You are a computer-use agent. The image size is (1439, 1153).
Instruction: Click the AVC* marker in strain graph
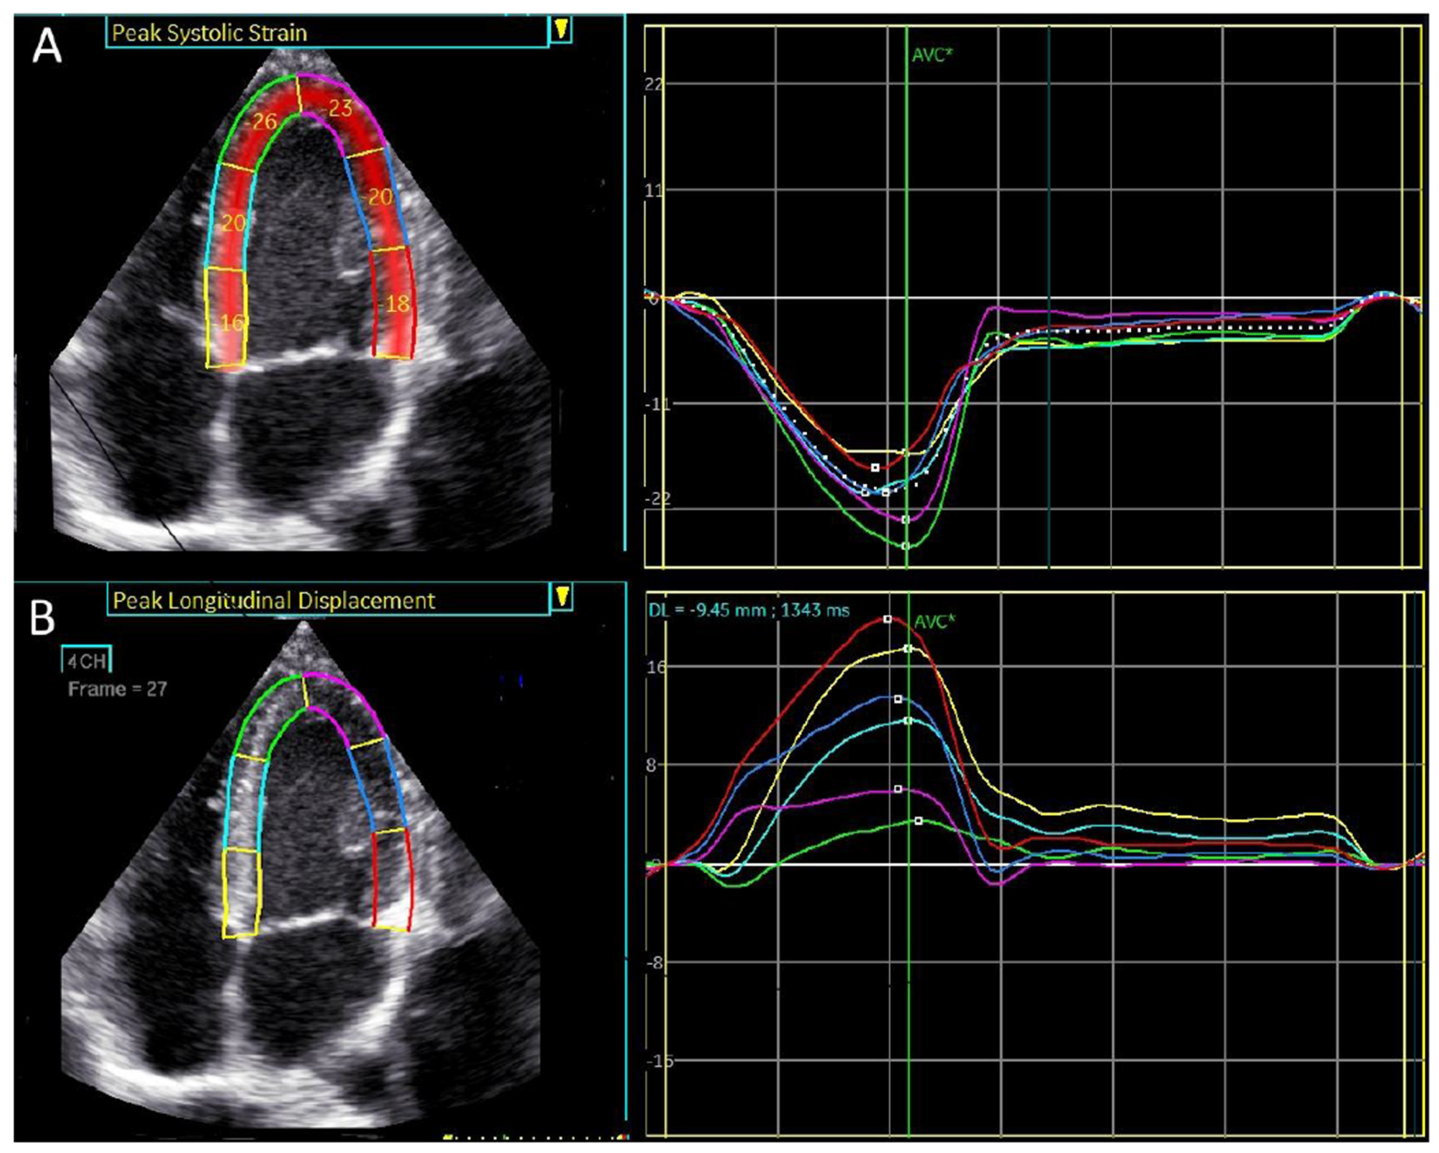pyautogui.click(x=932, y=55)
